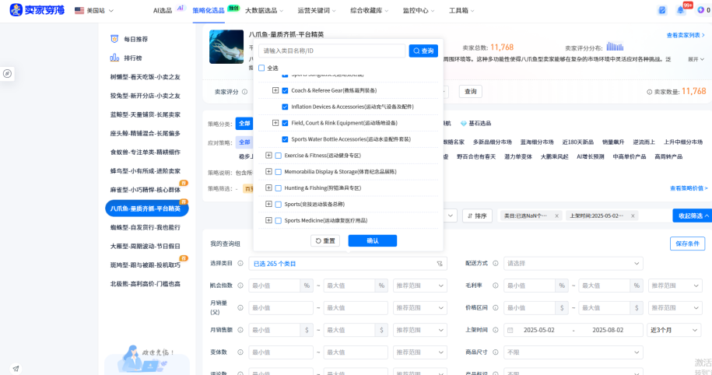Open the 运营关键词 menu
Viewport: 712px width, 375px height.
(317, 10)
